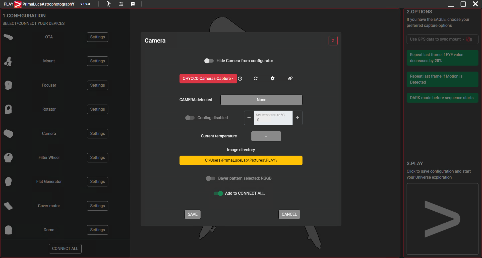Toggle Repeat last frame if EYE value decreases

[442, 58]
